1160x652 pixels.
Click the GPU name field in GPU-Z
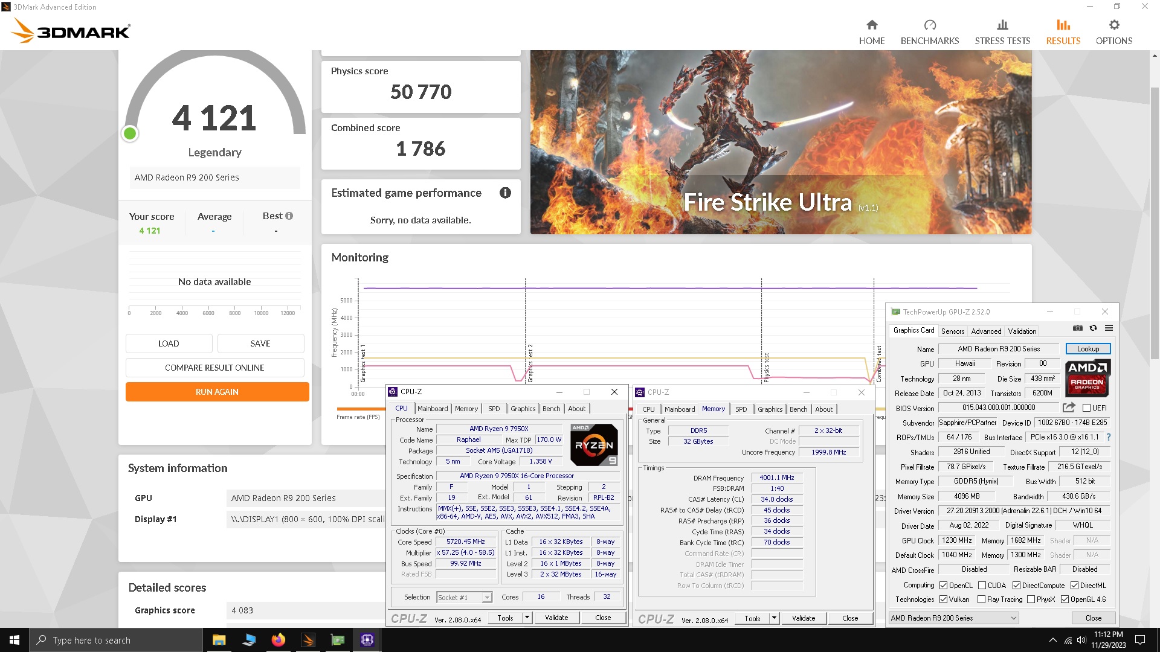998,349
